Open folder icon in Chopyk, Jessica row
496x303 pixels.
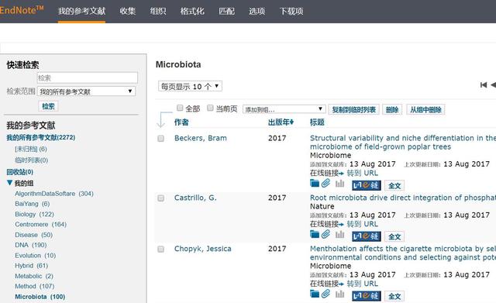315,294
